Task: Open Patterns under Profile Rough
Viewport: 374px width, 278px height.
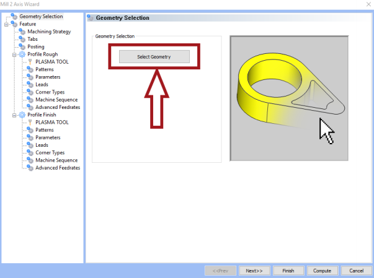Action: [x=45, y=69]
